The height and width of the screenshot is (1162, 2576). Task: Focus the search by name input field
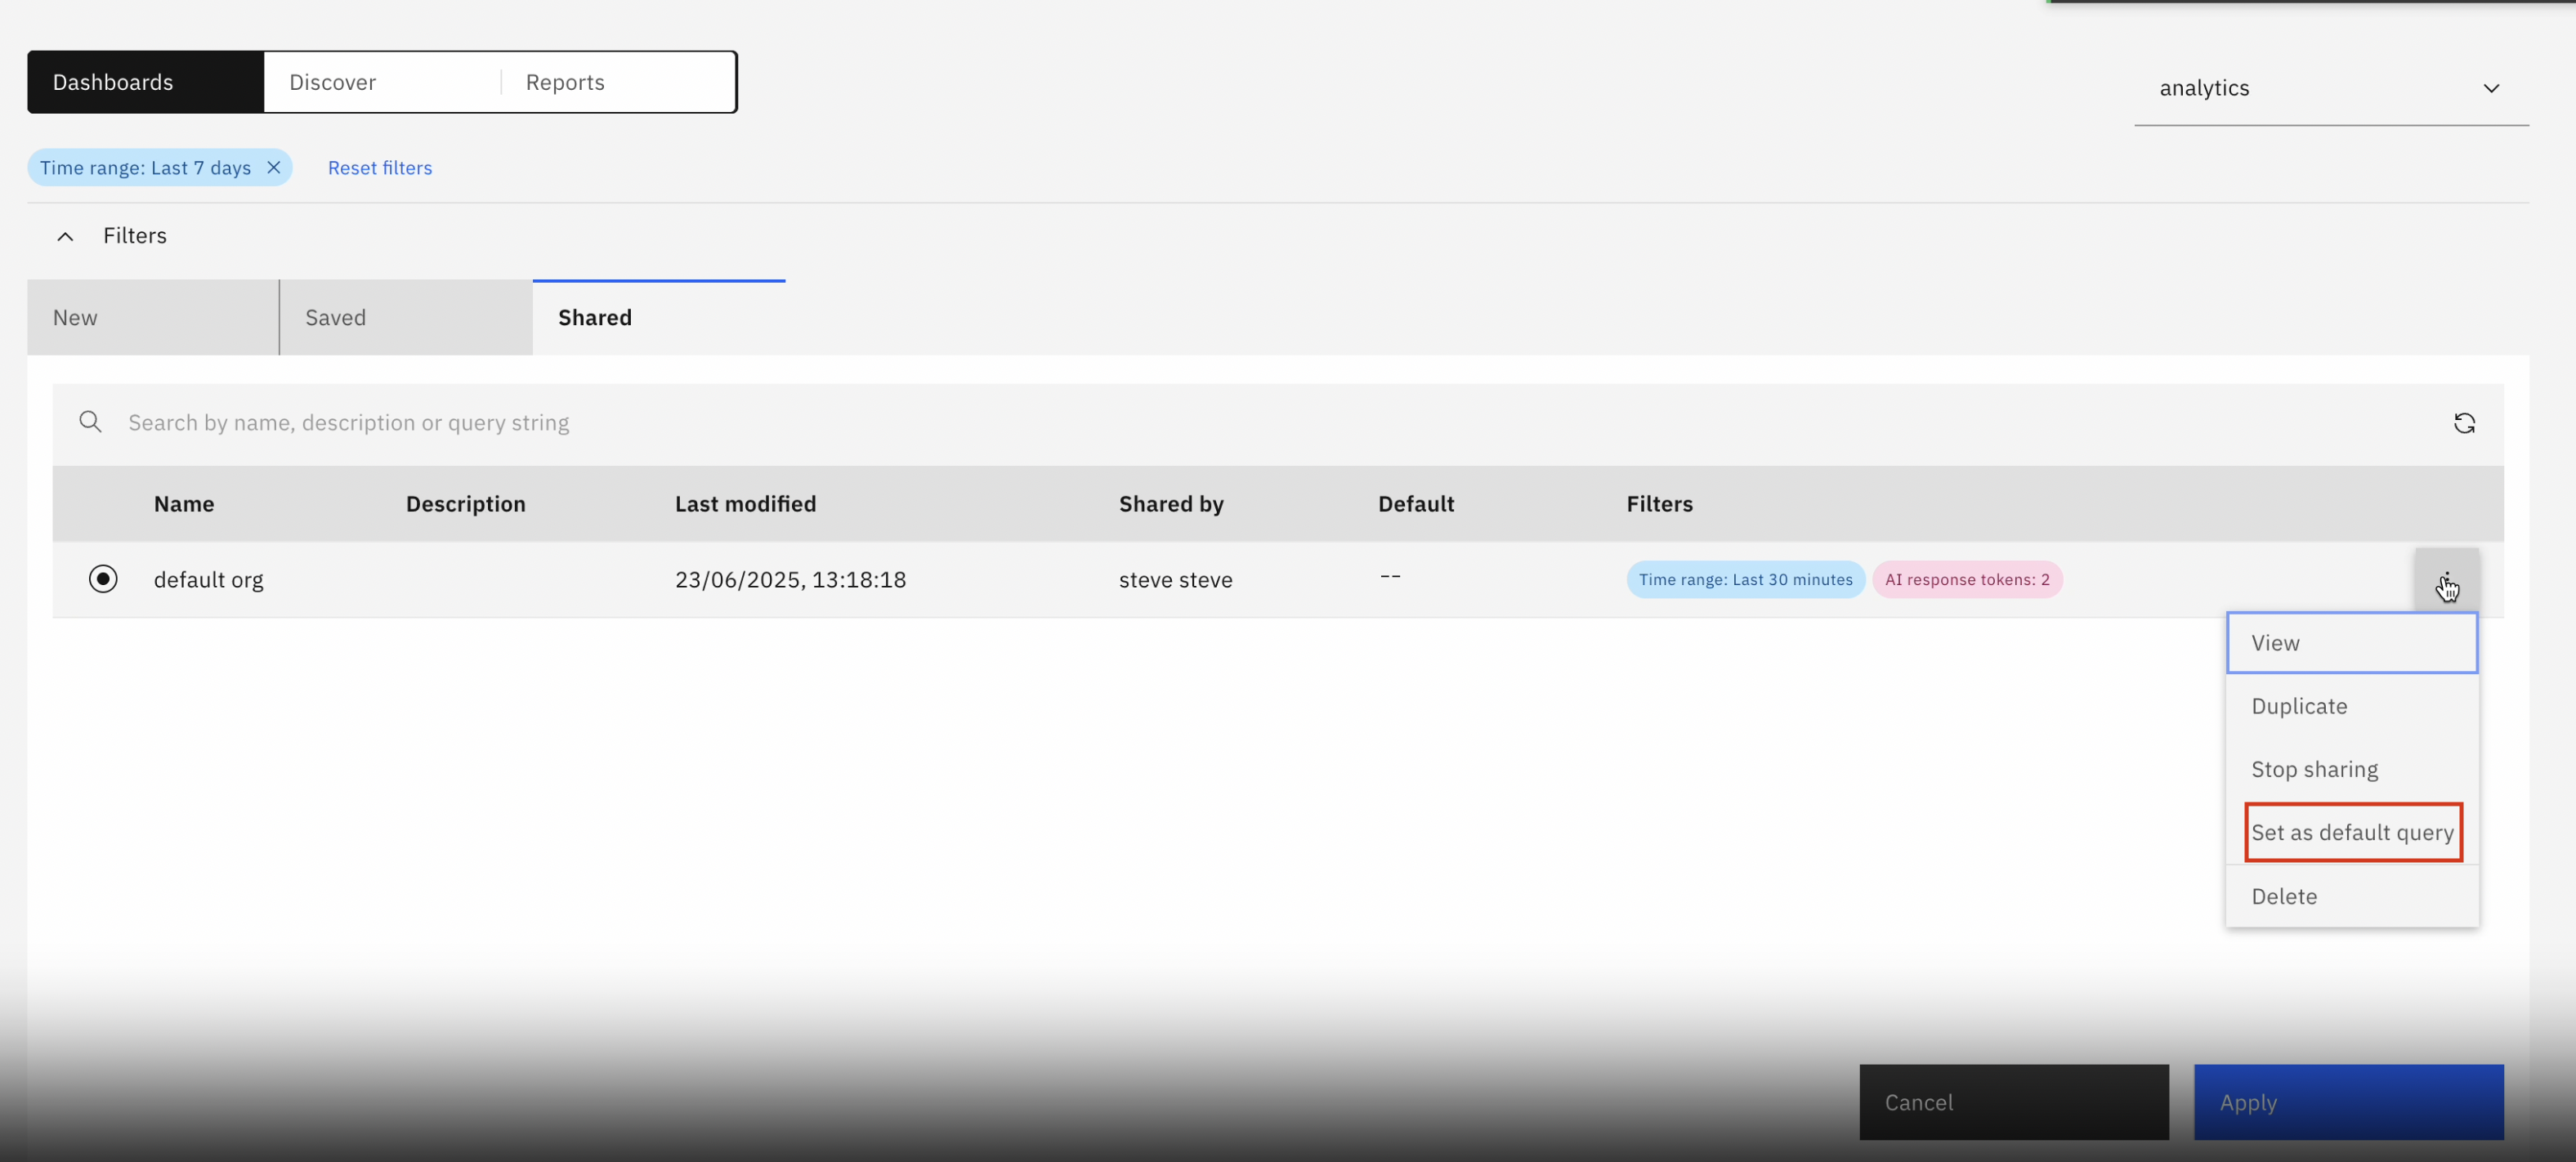click(1200, 422)
